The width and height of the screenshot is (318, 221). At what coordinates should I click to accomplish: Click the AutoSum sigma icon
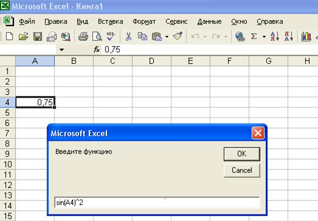point(254,37)
